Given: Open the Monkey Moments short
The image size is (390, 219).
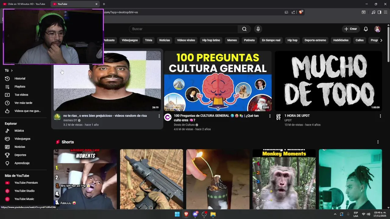Looking at the screenshot, I should [284, 179].
